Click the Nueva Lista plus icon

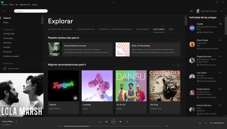pyautogui.click(x=5, y=69)
